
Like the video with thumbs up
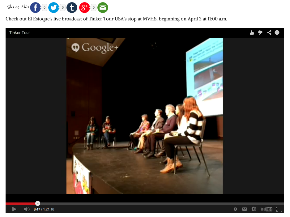tap(252, 32)
